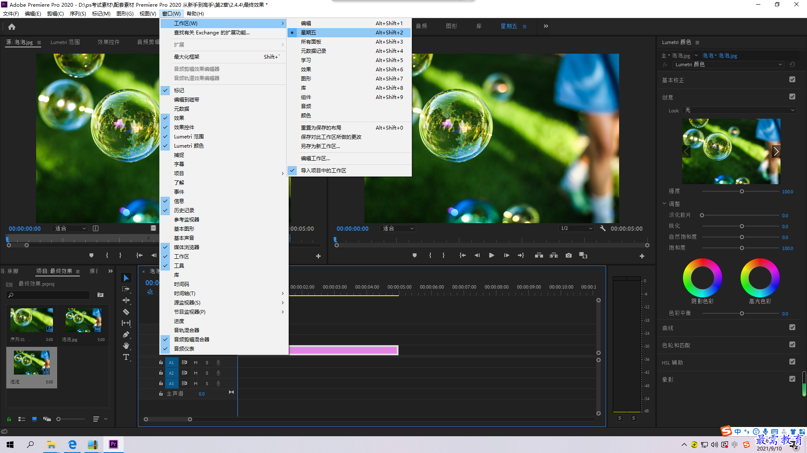Switch project panel to list view

[x=22, y=419]
